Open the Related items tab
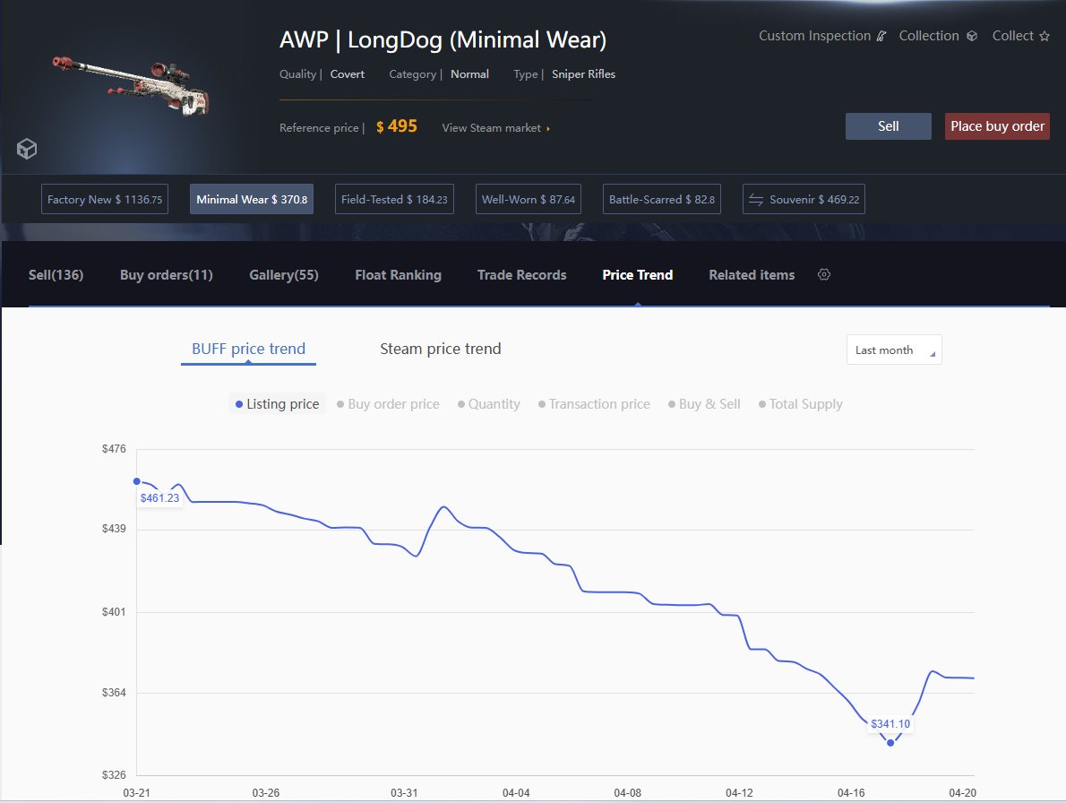The image size is (1066, 803). [752, 275]
